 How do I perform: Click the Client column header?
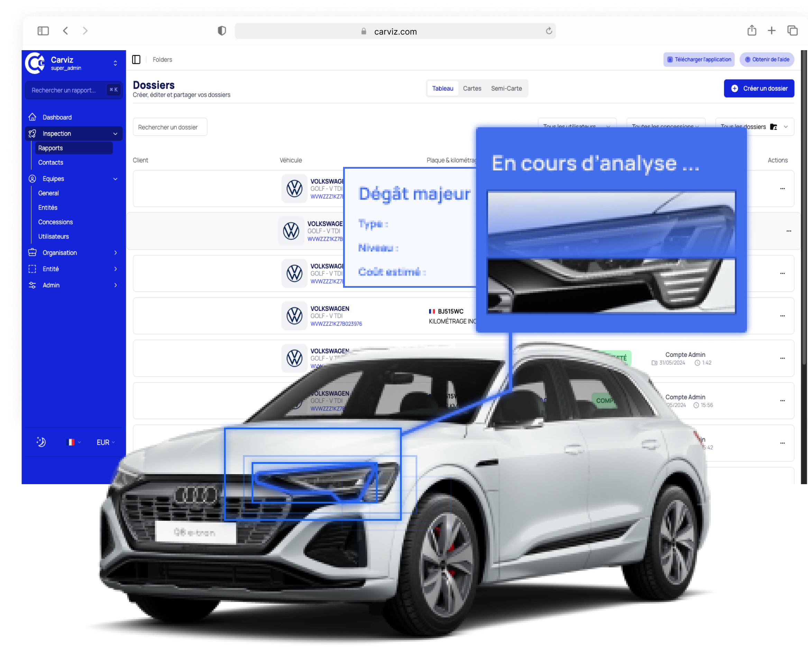[140, 160]
